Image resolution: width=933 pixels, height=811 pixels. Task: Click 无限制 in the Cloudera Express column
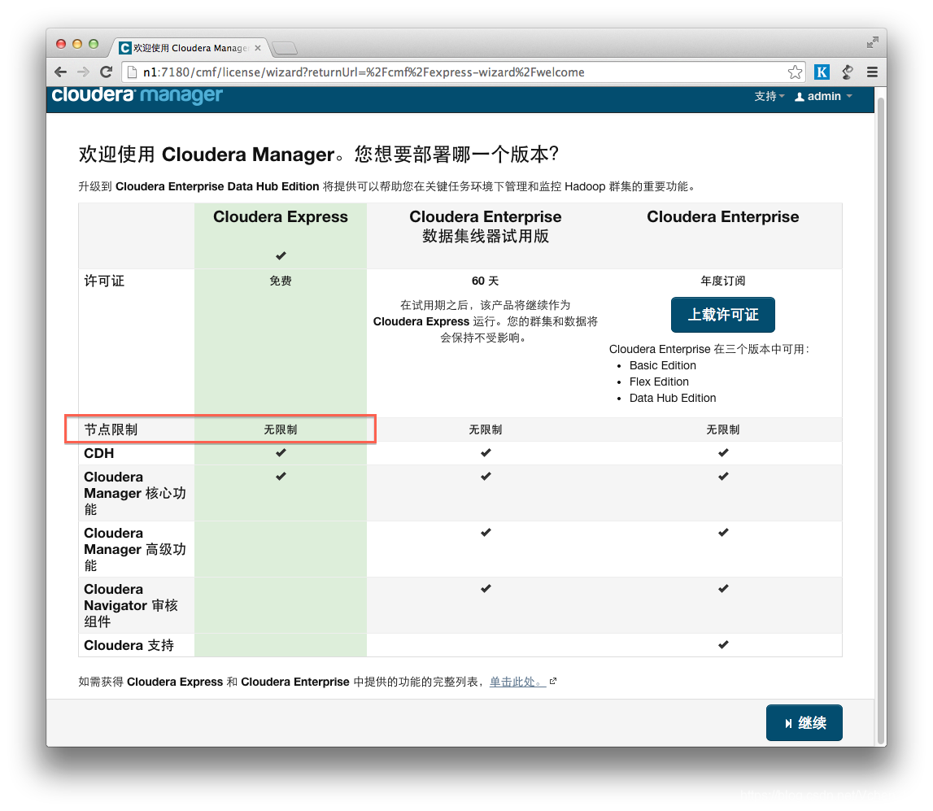pos(281,429)
